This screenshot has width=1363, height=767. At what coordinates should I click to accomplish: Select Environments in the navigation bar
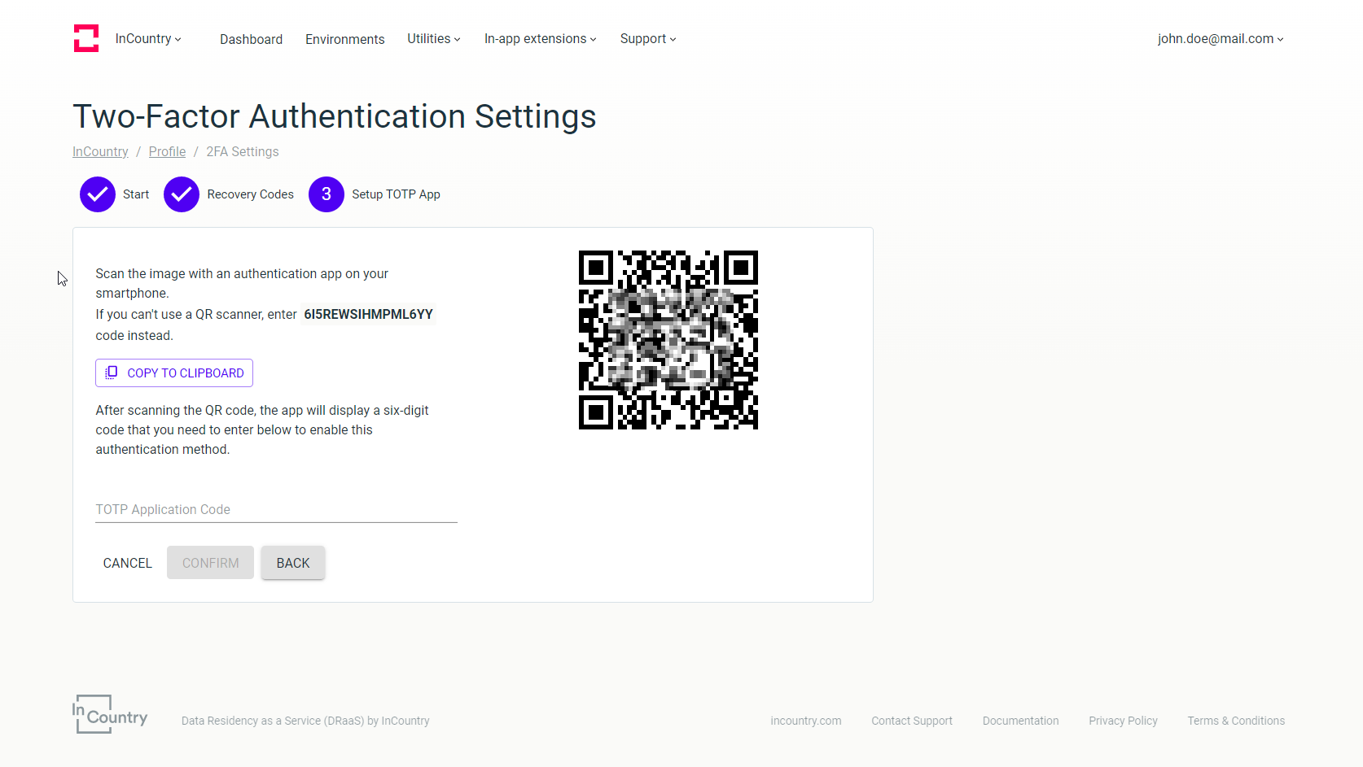(x=344, y=39)
